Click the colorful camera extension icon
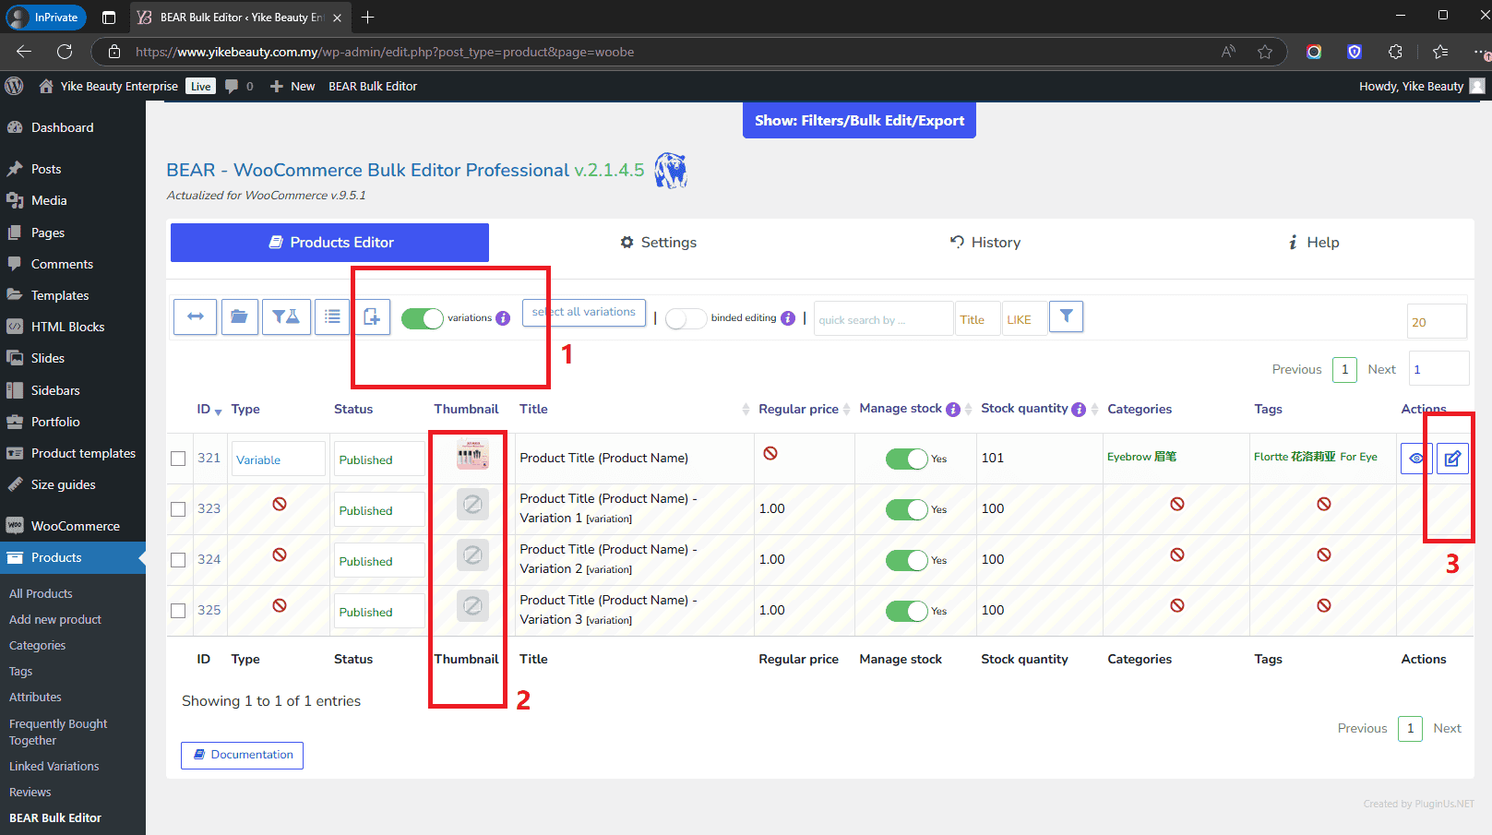Screen dimensions: 1492x835 coord(1314,52)
